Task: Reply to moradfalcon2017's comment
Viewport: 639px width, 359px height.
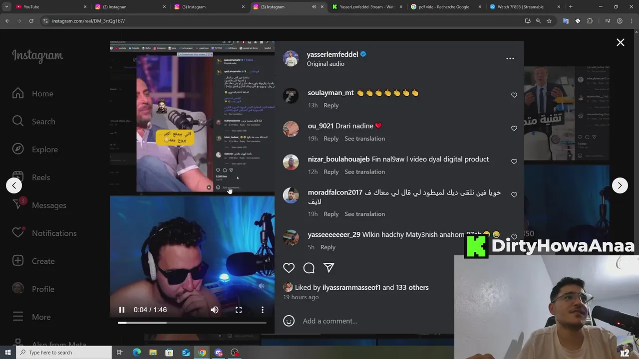Action: coord(331,214)
